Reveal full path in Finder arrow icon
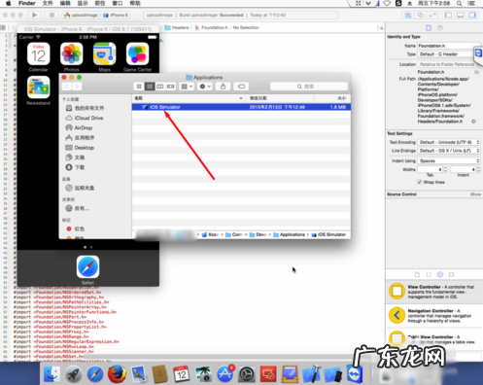The image size is (483, 385). [473, 122]
